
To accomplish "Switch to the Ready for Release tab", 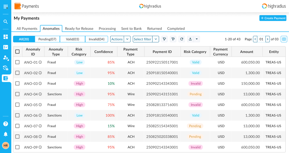I will (x=79, y=29).
